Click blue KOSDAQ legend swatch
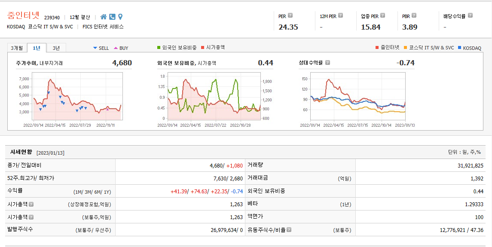Screen dimensions: 492x247 [460, 48]
